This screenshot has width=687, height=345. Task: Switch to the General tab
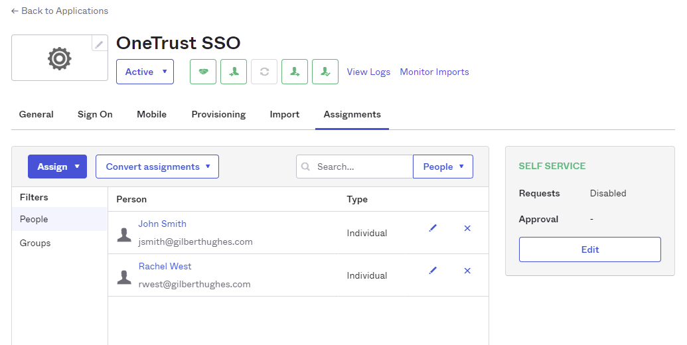point(37,114)
